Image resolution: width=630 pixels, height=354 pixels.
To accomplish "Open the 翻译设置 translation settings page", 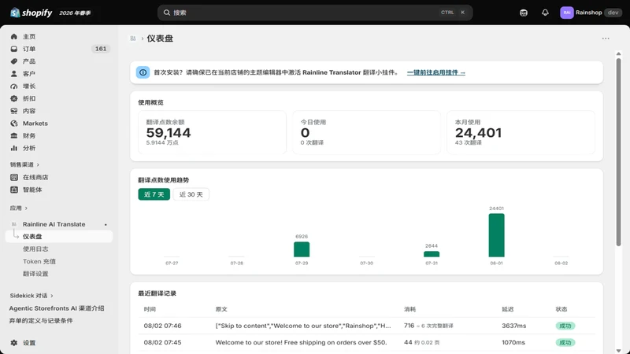I will 35,274.
